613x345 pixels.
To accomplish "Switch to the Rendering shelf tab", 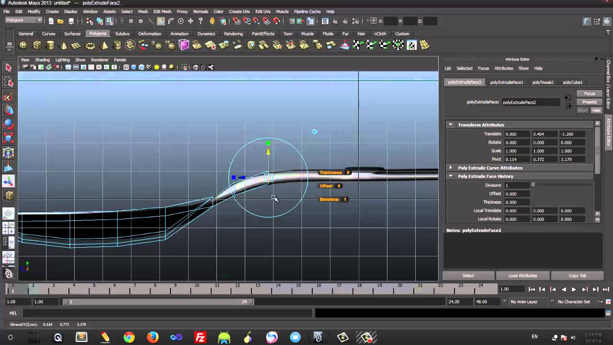I will (x=233, y=34).
